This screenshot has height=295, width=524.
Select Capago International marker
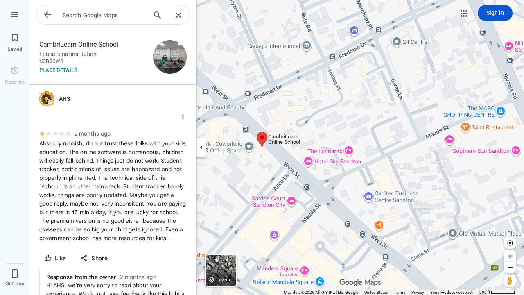(307, 45)
